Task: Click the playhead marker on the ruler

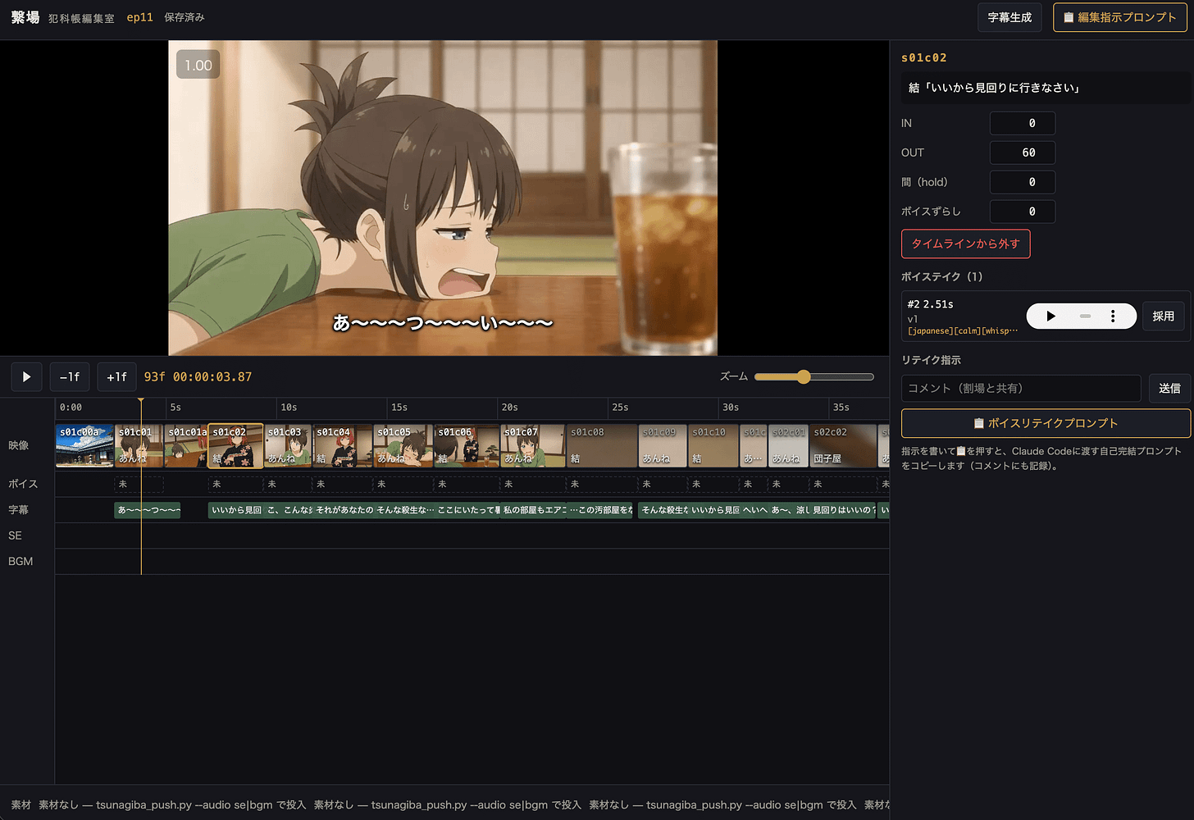Action: pos(141,401)
